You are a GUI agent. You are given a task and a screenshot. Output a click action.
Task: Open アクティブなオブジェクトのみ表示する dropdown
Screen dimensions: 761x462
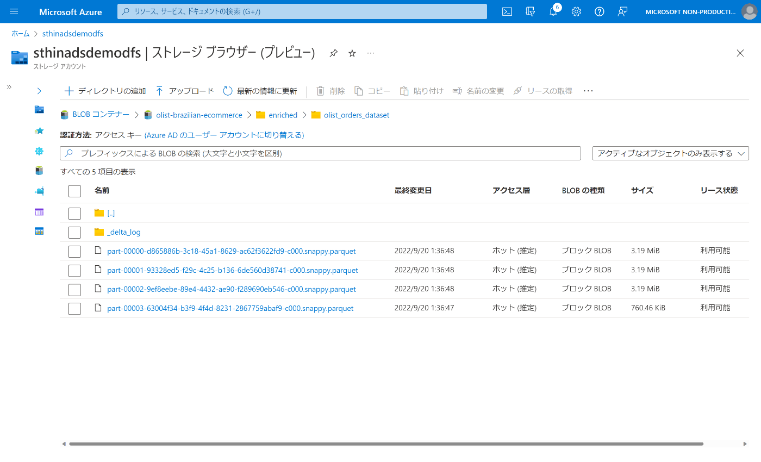pos(671,153)
